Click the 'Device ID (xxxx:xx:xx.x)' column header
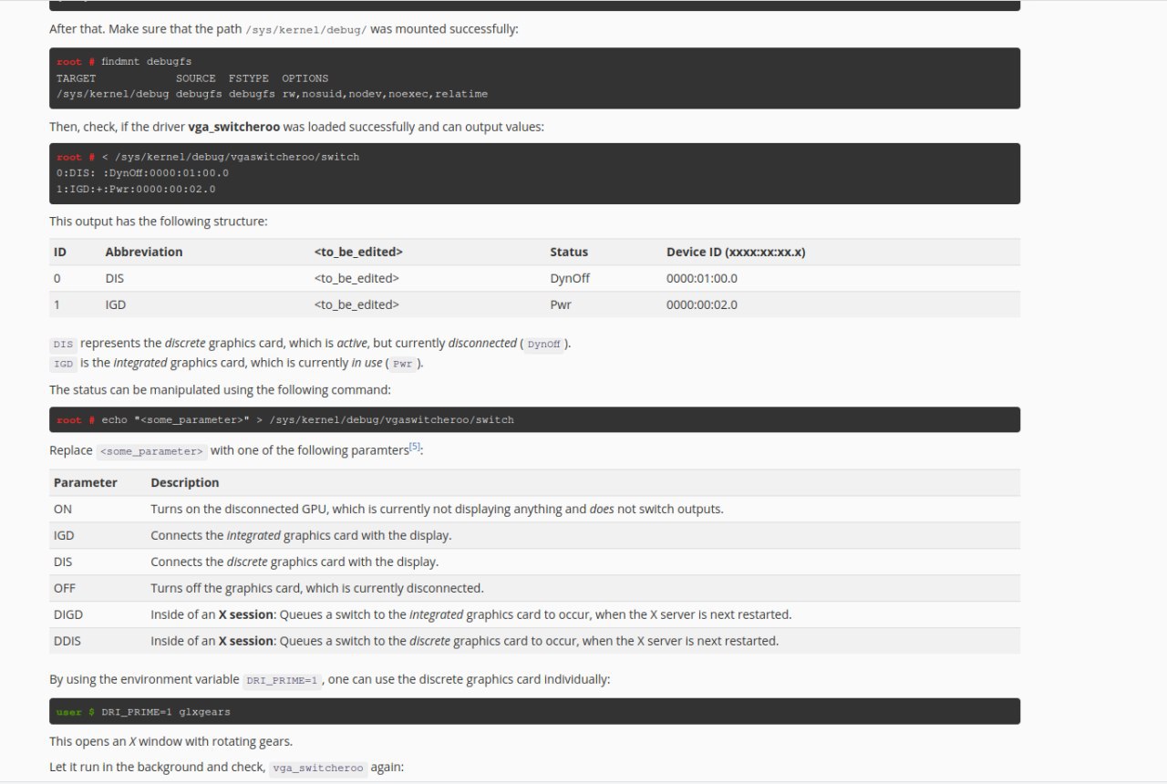The image size is (1167, 784). (x=736, y=252)
